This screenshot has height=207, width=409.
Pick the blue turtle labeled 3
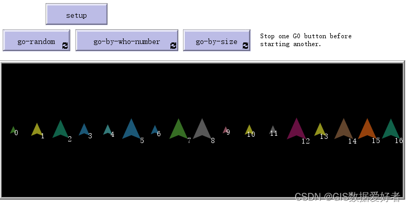pyautogui.click(x=84, y=129)
